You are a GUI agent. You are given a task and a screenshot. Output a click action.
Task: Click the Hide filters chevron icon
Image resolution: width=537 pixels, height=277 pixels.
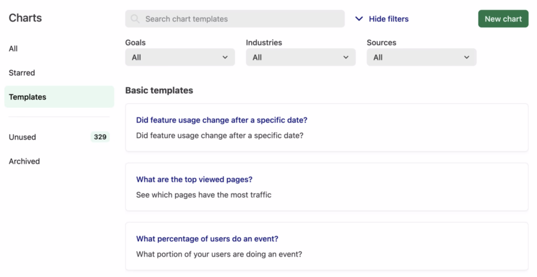coord(359,19)
